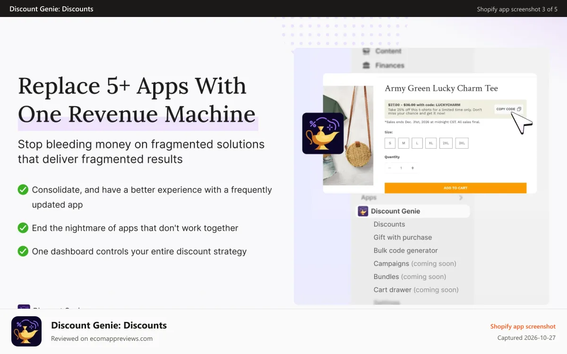Decrease quantity with the minus stepper
567x354 pixels.
tap(390, 168)
